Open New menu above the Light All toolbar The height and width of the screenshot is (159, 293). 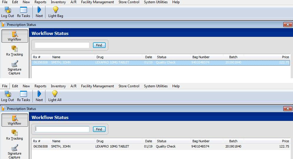(26, 86)
